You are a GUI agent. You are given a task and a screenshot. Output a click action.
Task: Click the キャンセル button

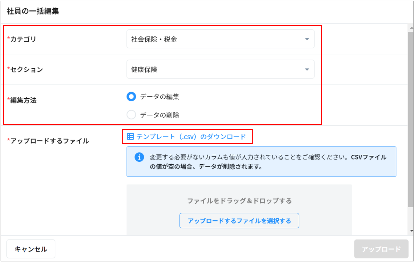(31, 249)
